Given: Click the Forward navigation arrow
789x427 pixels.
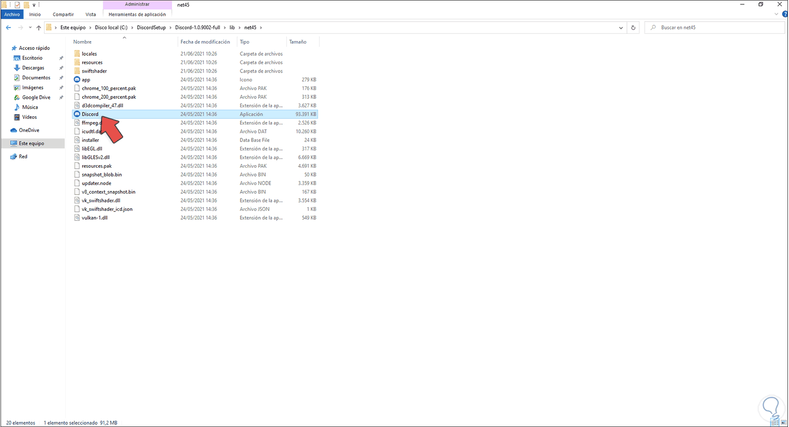Looking at the screenshot, I should pyautogui.click(x=21, y=27).
